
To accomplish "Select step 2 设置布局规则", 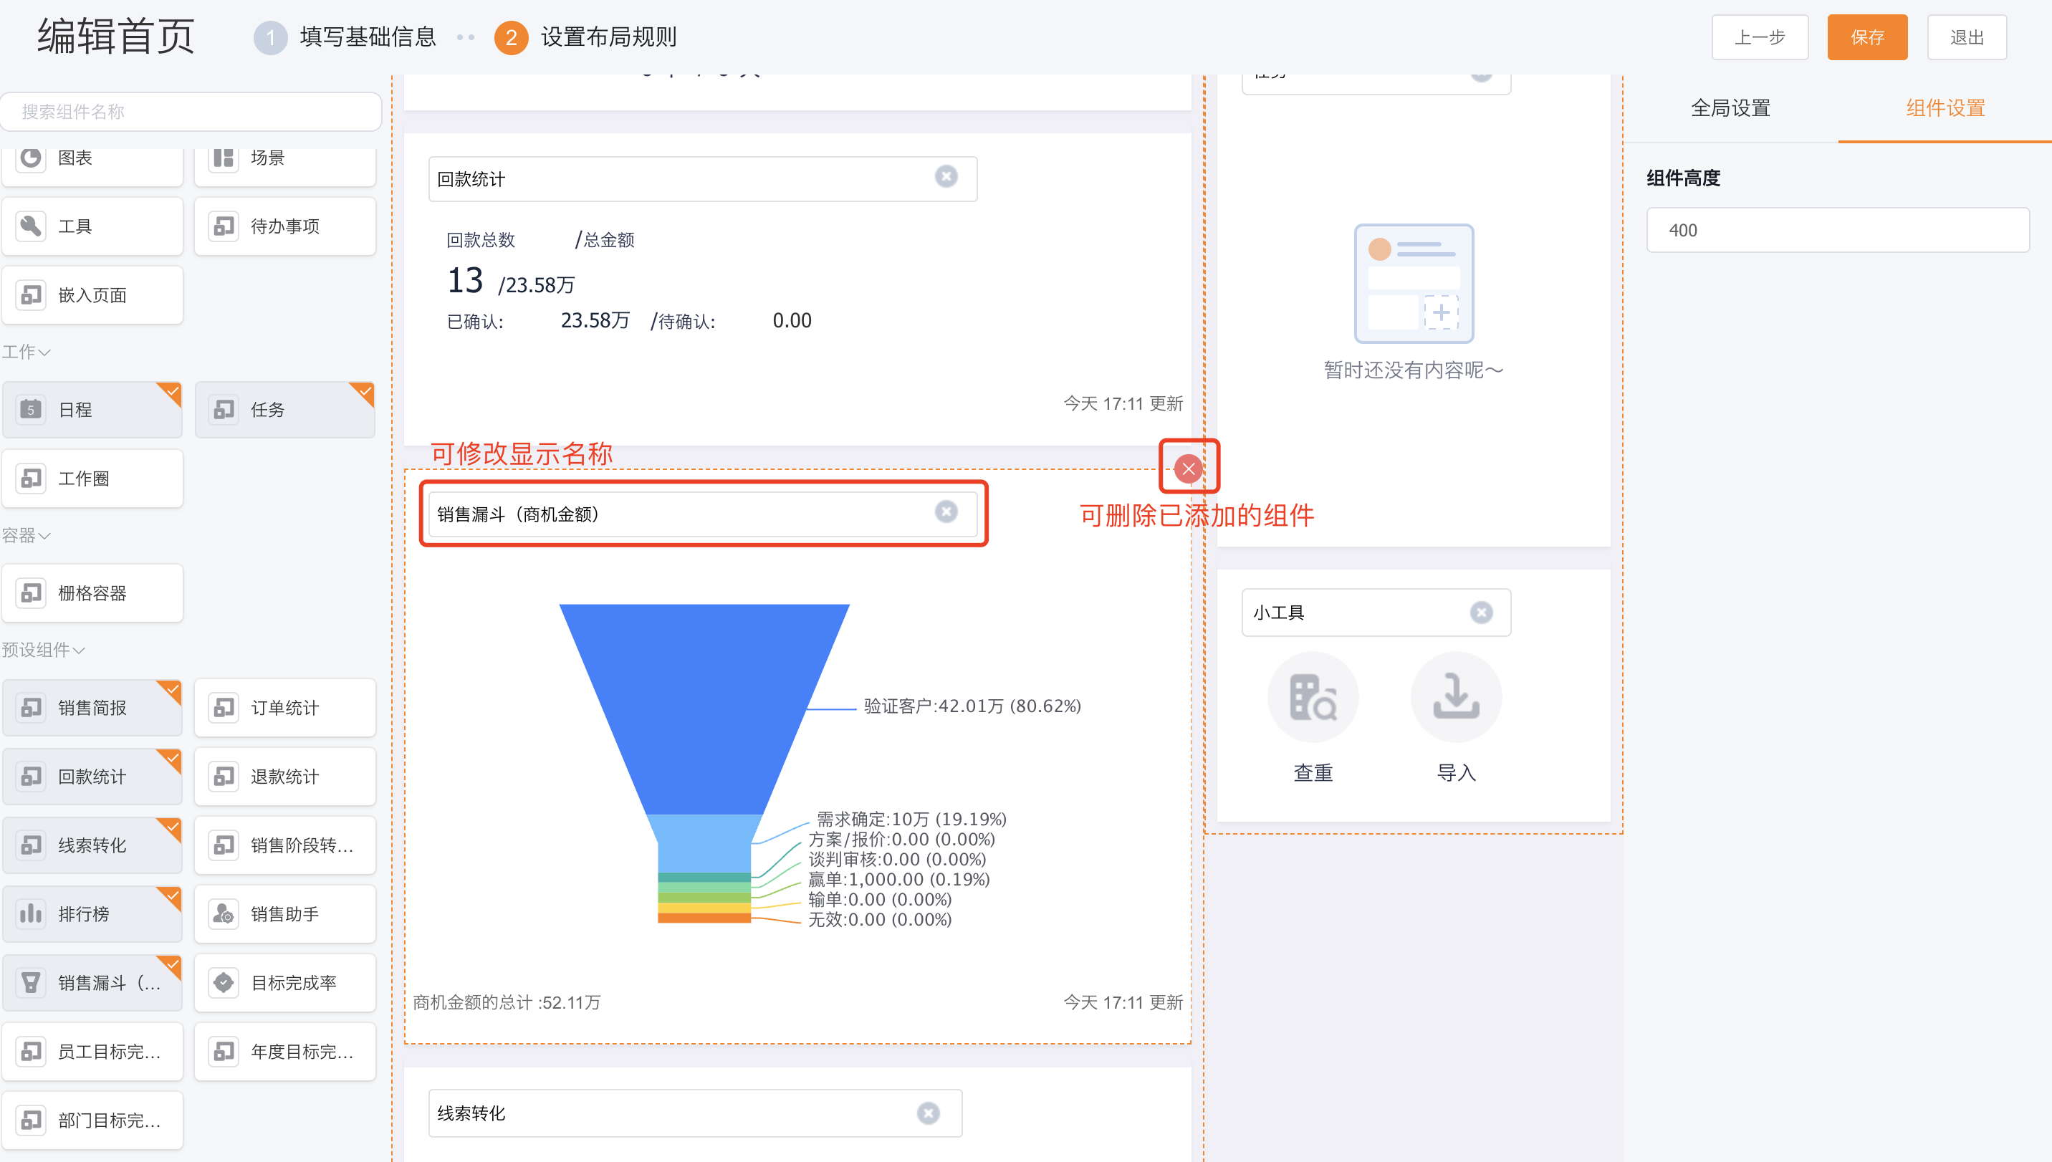I will 586,37.
